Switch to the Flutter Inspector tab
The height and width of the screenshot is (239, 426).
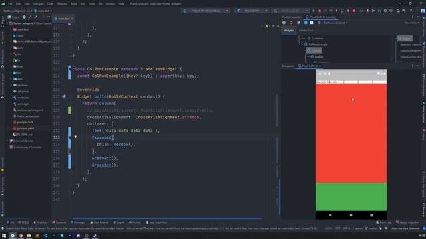coord(292,17)
